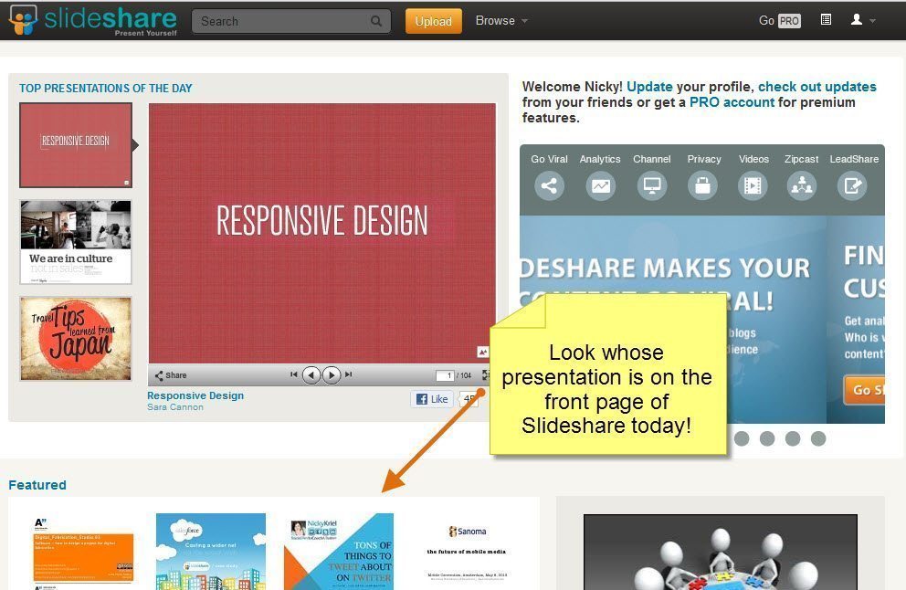Go to next slide
Image resolution: width=906 pixels, height=590 pixels.
[332, 375]
